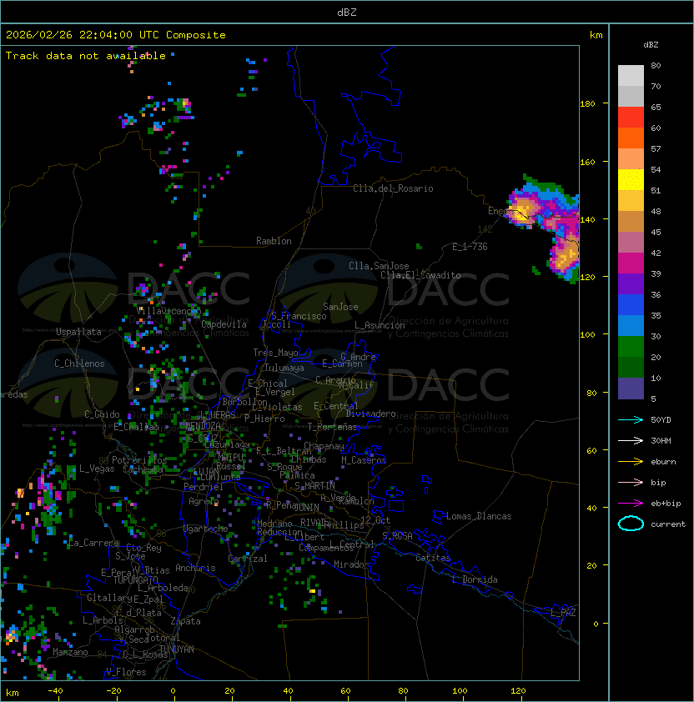Click the 'dBZ' title at top center
The height and width of the screenshot is (702, 694).
[347, 12]
